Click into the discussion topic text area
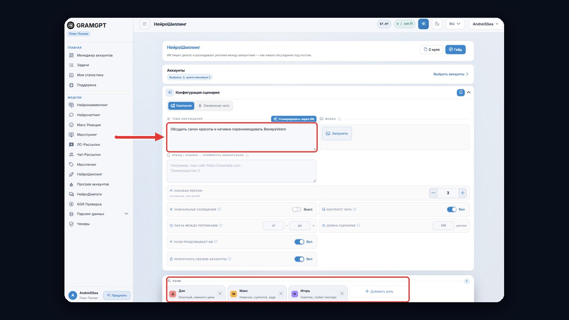The image size is (569, 320). tap(242, 137)
